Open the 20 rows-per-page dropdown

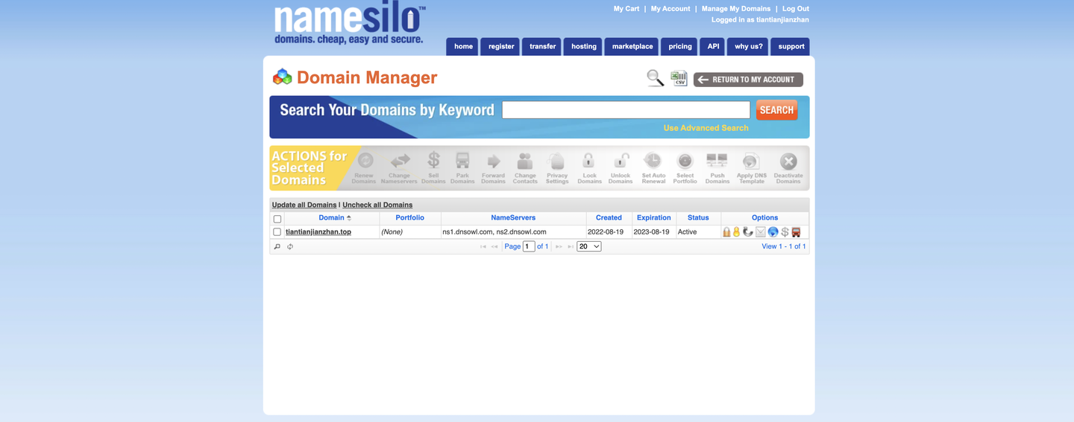pyautogui.click(x=589, y=246)
